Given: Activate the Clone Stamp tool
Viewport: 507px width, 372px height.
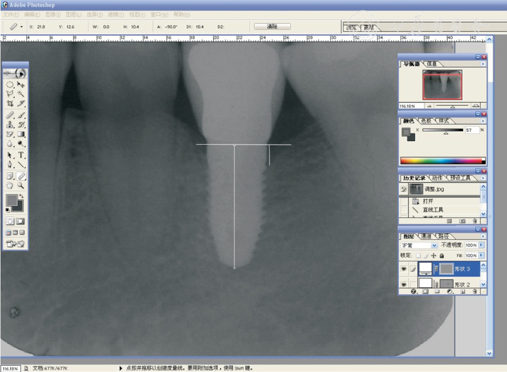Looking at the screenshot, I should 10,124.
